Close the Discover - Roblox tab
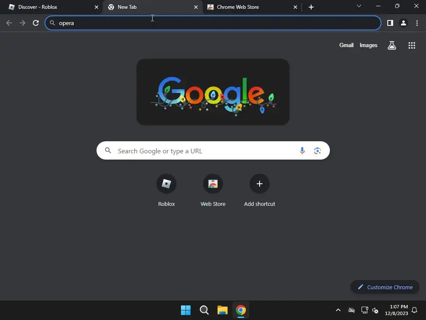This screenshot has height=320, width=426. click(97, 7)
